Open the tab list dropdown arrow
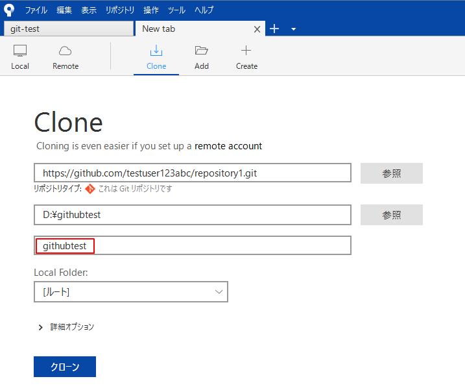465x392 pixels. (x=293, y=29)
